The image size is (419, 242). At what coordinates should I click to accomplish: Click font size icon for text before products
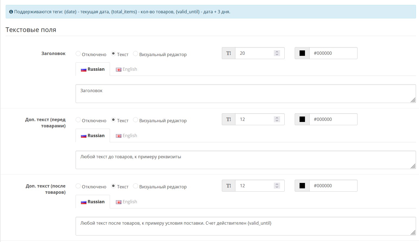click(x=229, y=119)
